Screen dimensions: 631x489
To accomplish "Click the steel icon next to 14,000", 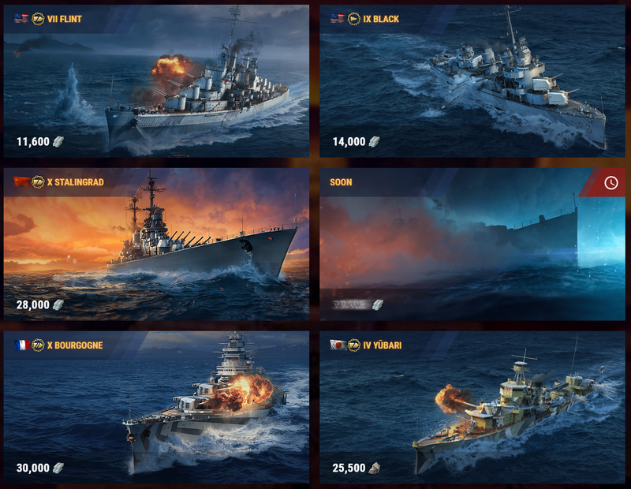I will 374,142.
